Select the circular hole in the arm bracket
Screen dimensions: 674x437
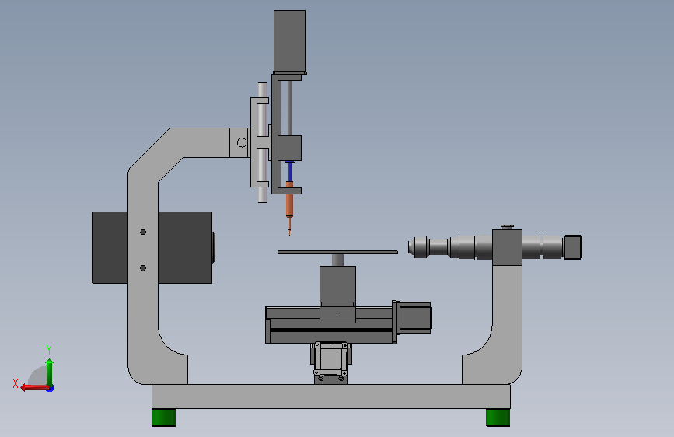click(242, 143)
